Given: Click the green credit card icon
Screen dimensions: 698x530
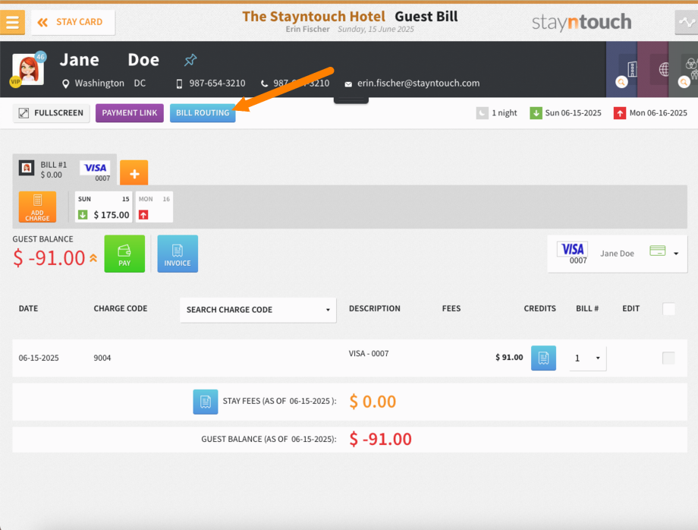Looking at the screenshot, I should [658, 251].
